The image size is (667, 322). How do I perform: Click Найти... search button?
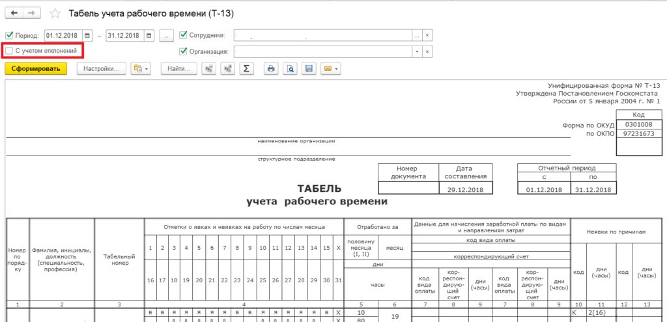(178, 68)
